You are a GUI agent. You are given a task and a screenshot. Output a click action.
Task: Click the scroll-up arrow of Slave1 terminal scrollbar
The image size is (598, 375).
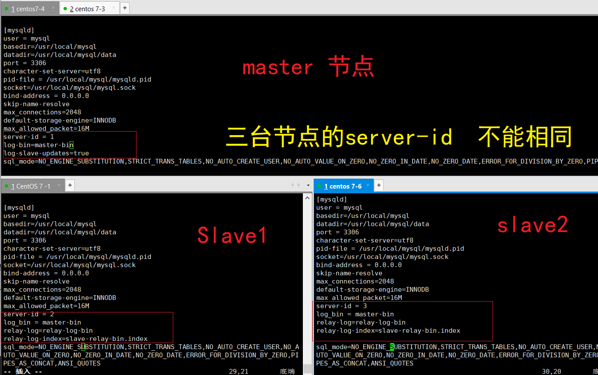(307, 198)
